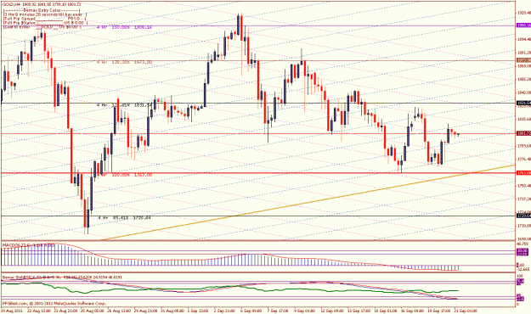531x314 pixels.
Task: Select the purple 1908 price tag on axis
Action: (x=523, y=25)
